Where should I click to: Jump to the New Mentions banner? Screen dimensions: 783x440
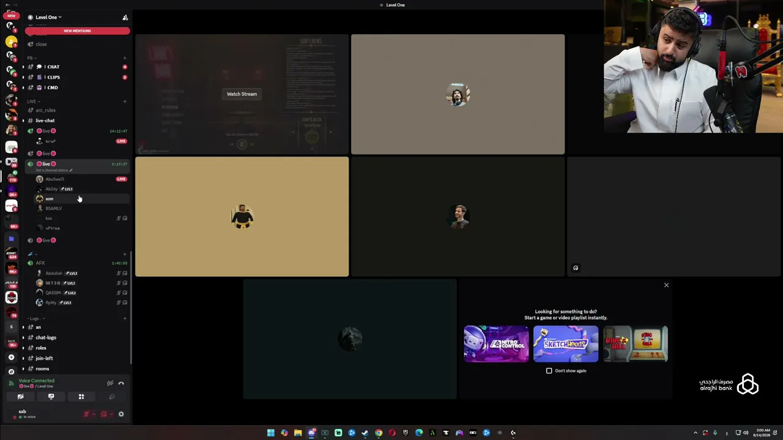[77, 31]
